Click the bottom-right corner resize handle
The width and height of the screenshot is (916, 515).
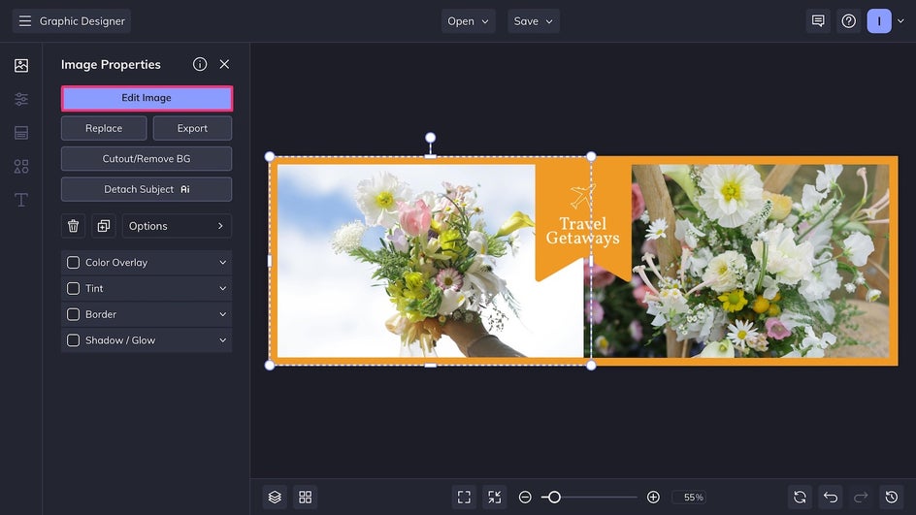click(591, 366)
